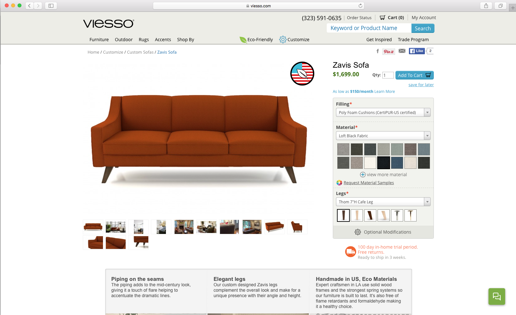Click the save for later link
This screenshot has width=516, height=315.
pyautogui.click(x=421, y=85)
